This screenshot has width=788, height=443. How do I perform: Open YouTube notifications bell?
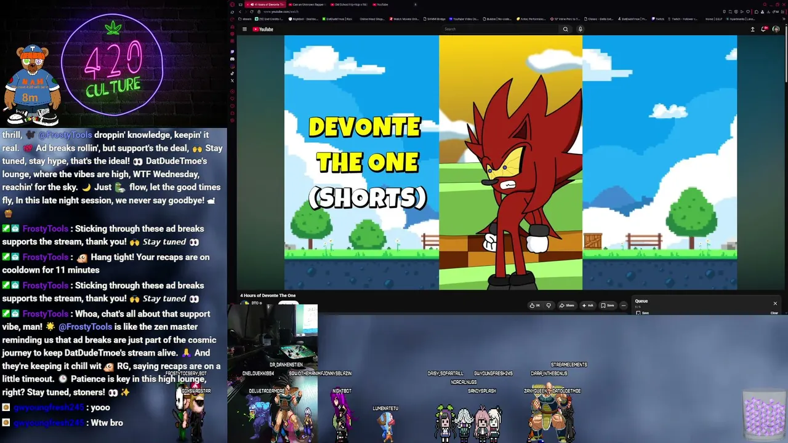(x=764, y=29)
